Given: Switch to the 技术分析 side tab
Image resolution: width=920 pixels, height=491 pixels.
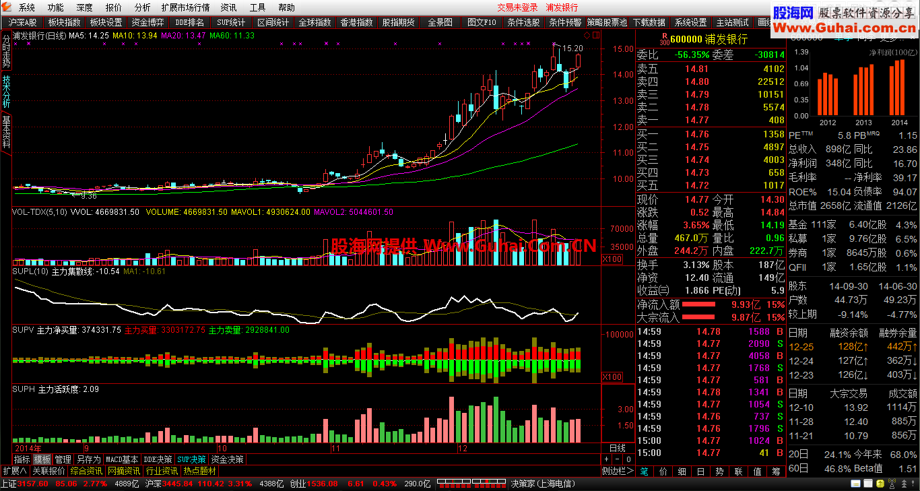Looking at the screenshot, I should coord(6,92).
